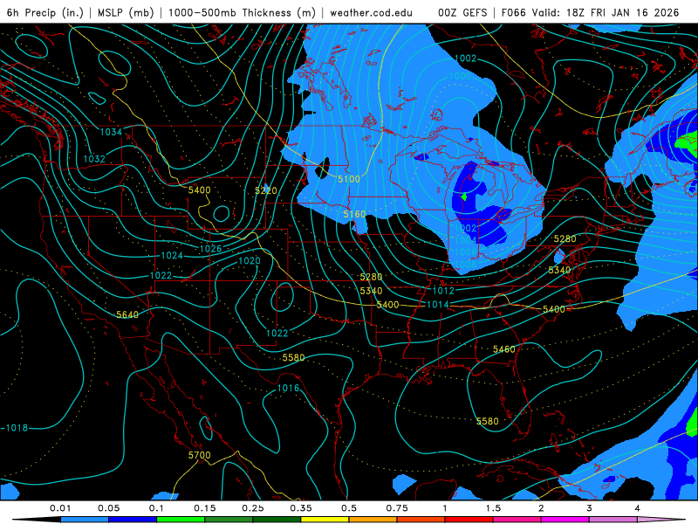
Task: Click the '1018' isobar label
Action: (x=17, y=428)
